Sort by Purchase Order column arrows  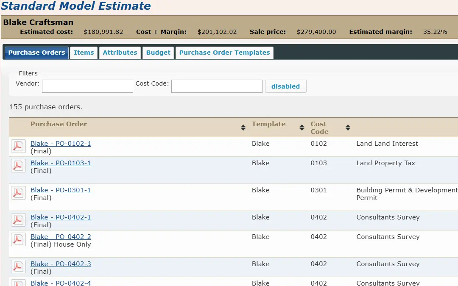(x=243, y=128)
